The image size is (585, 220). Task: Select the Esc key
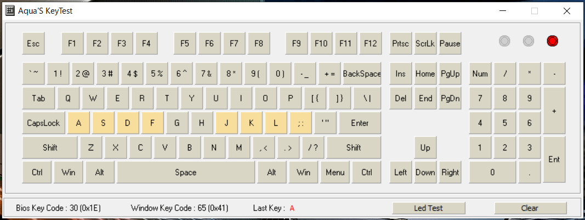click(x=33, y=43)
